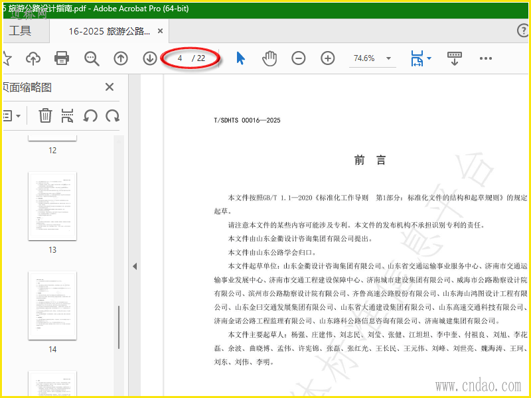Click the fit width page display icon

[x=417, y=58]
